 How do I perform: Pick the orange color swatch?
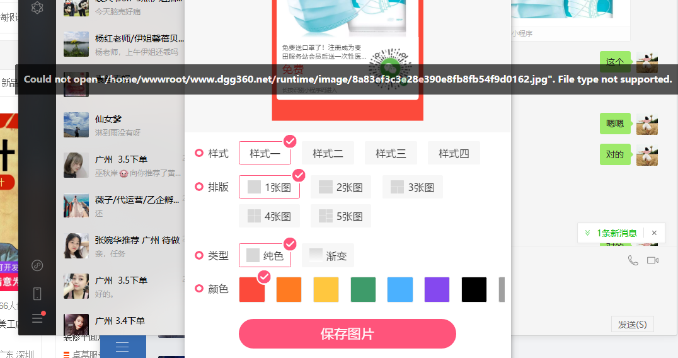pos(289,289)
